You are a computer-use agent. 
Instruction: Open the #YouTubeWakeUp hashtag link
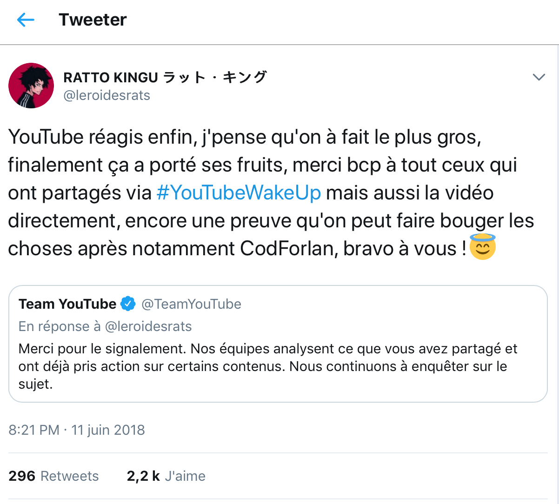[x=239, y=193]
